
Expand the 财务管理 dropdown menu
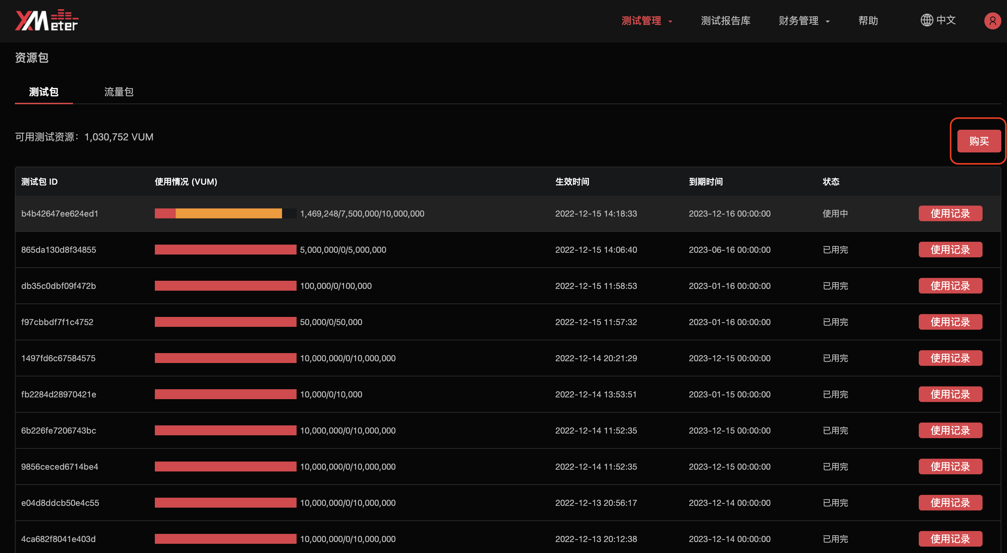click(x=804, y=21)
